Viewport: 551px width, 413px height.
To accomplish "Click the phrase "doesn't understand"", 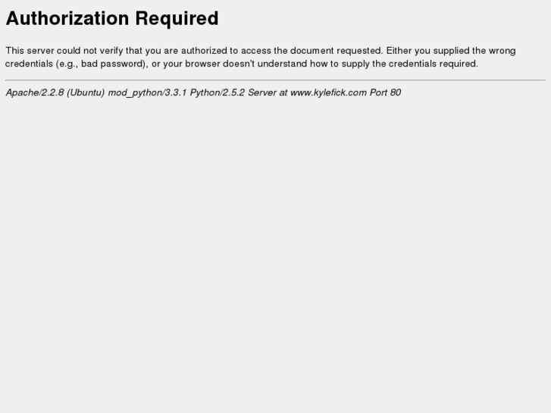I will 265,64.
